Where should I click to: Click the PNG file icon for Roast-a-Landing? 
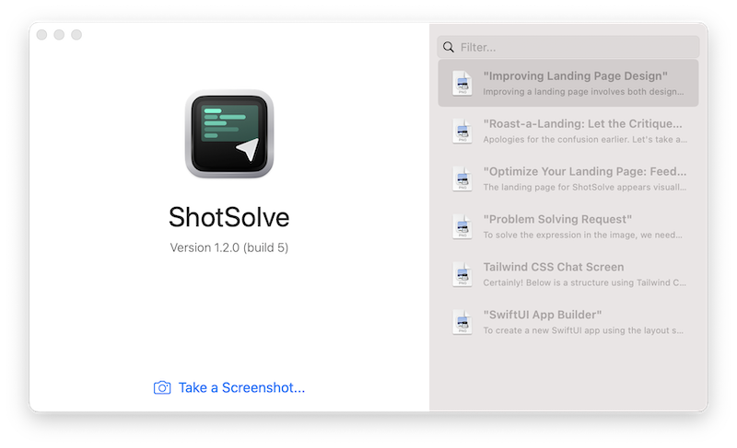coord(462,131)
